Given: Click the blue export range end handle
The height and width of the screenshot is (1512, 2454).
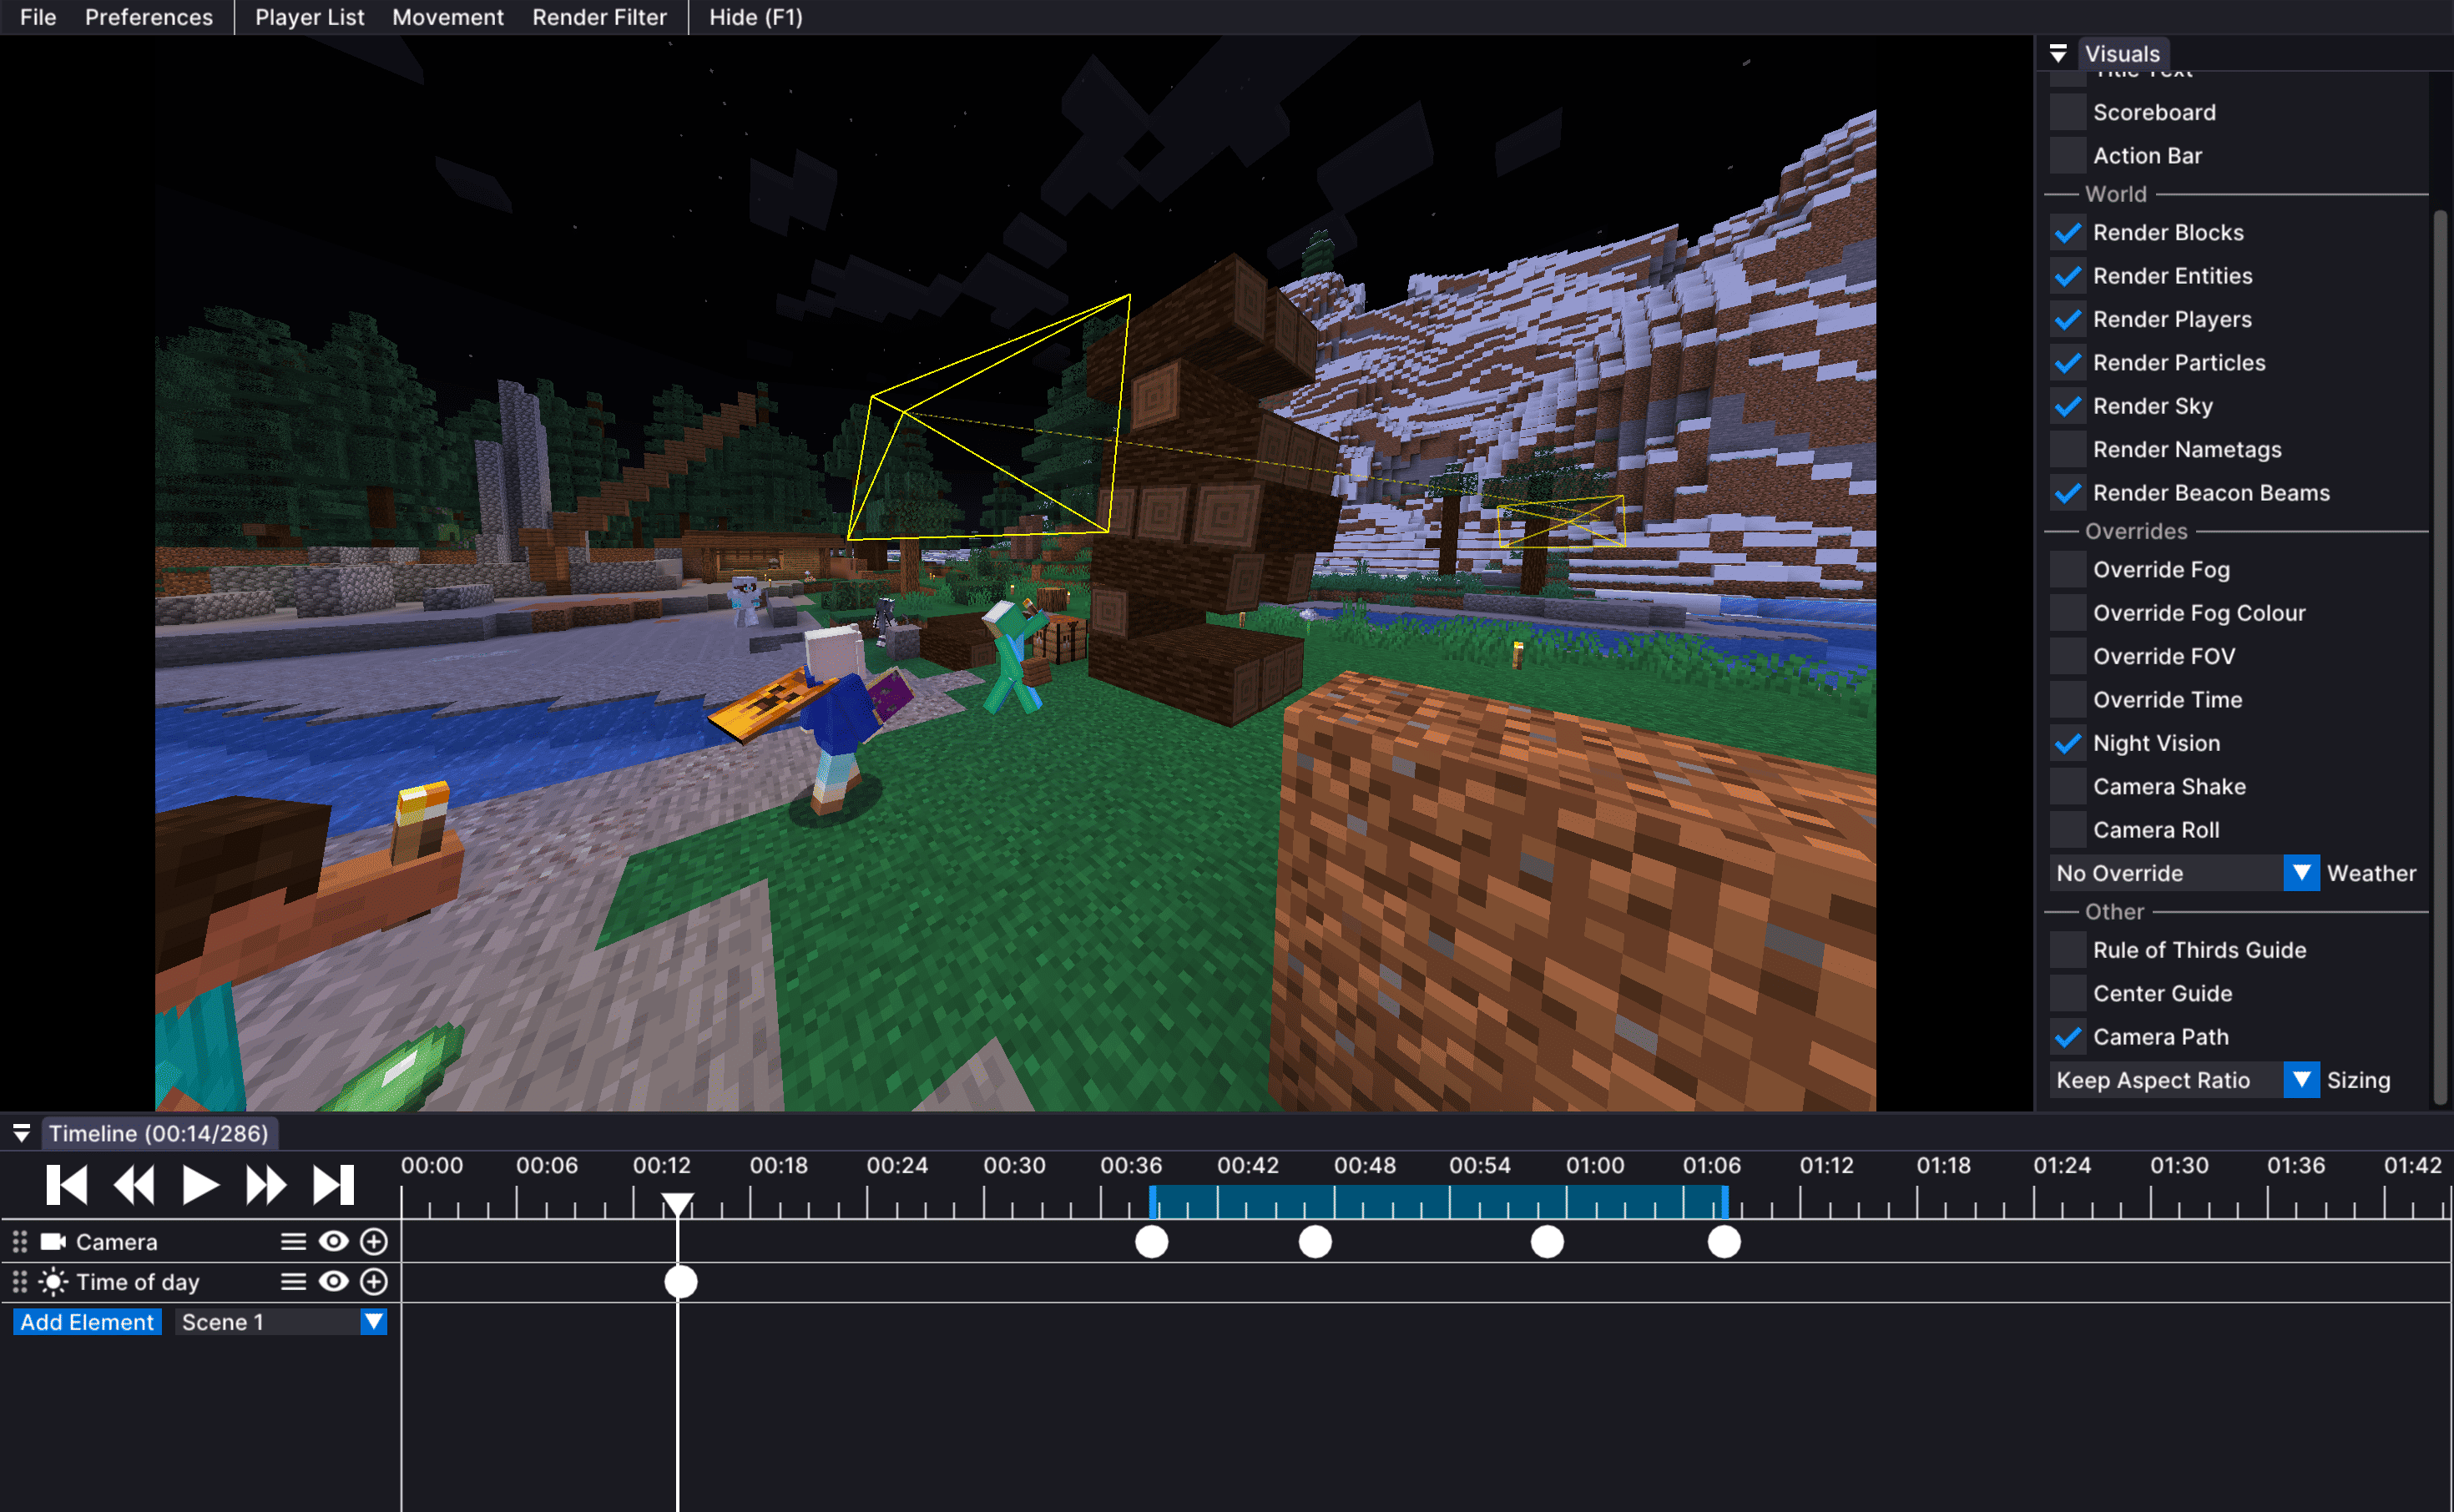Looking at the screenshot, I should tap(1725, 1202).
